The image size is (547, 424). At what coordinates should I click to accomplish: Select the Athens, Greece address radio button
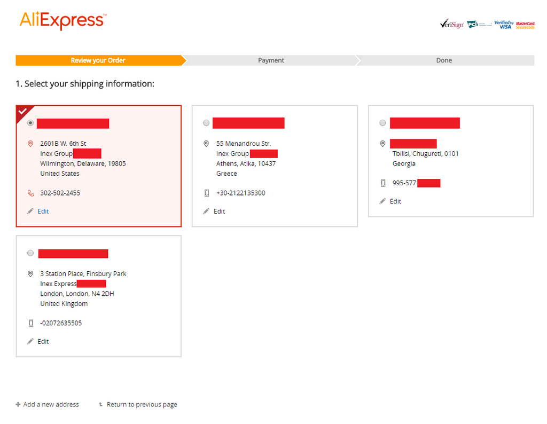click(x=206, y=123)
